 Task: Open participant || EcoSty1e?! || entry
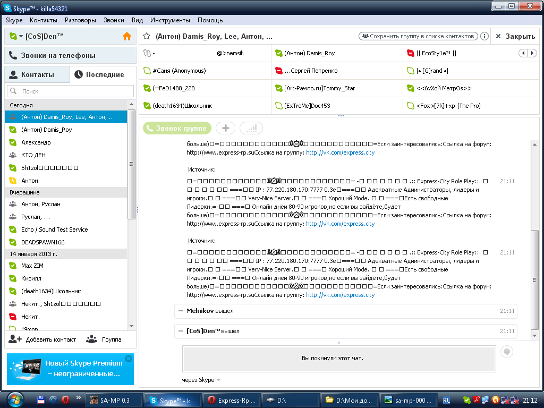437,53
